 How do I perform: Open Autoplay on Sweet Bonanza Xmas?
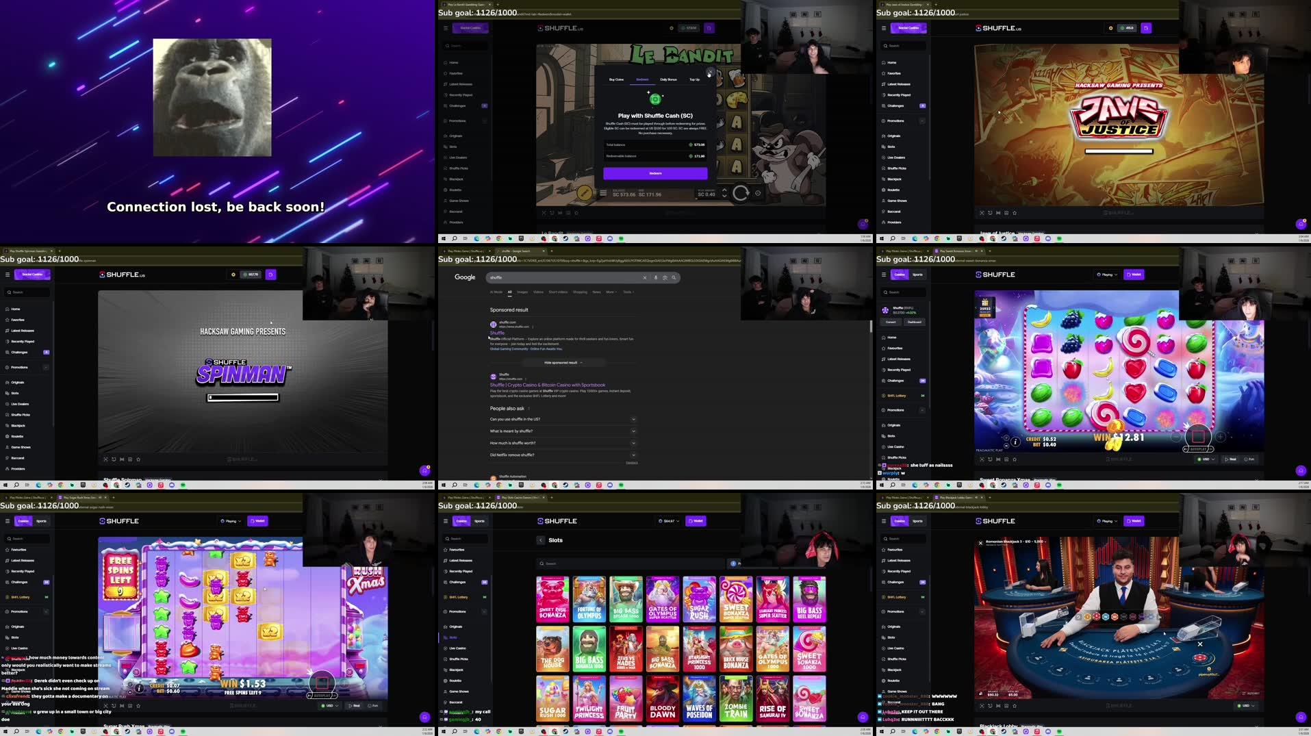click(x=1198, y=449)
